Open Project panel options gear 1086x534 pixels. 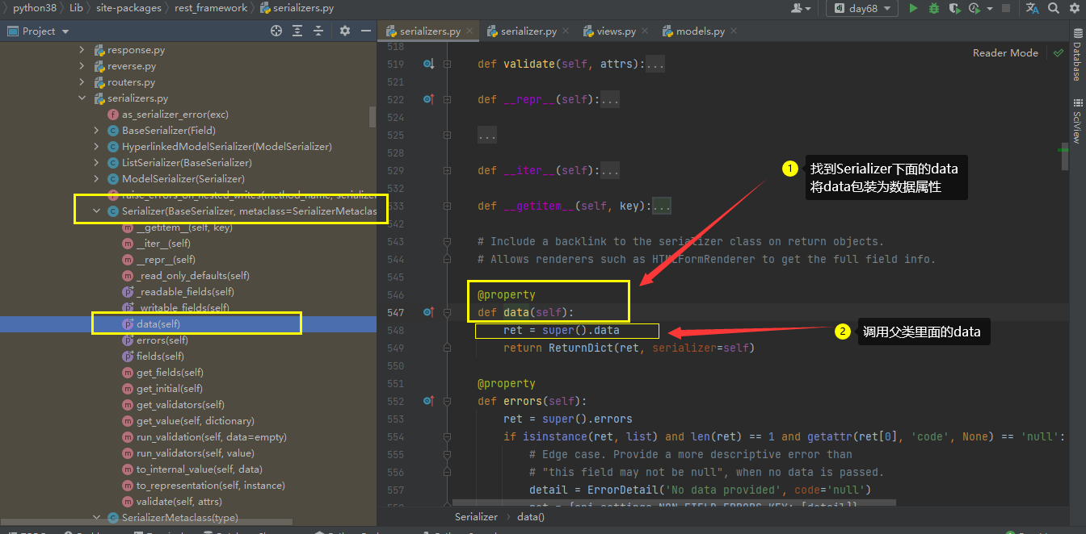pyautogui.click(x=345, y=31)
